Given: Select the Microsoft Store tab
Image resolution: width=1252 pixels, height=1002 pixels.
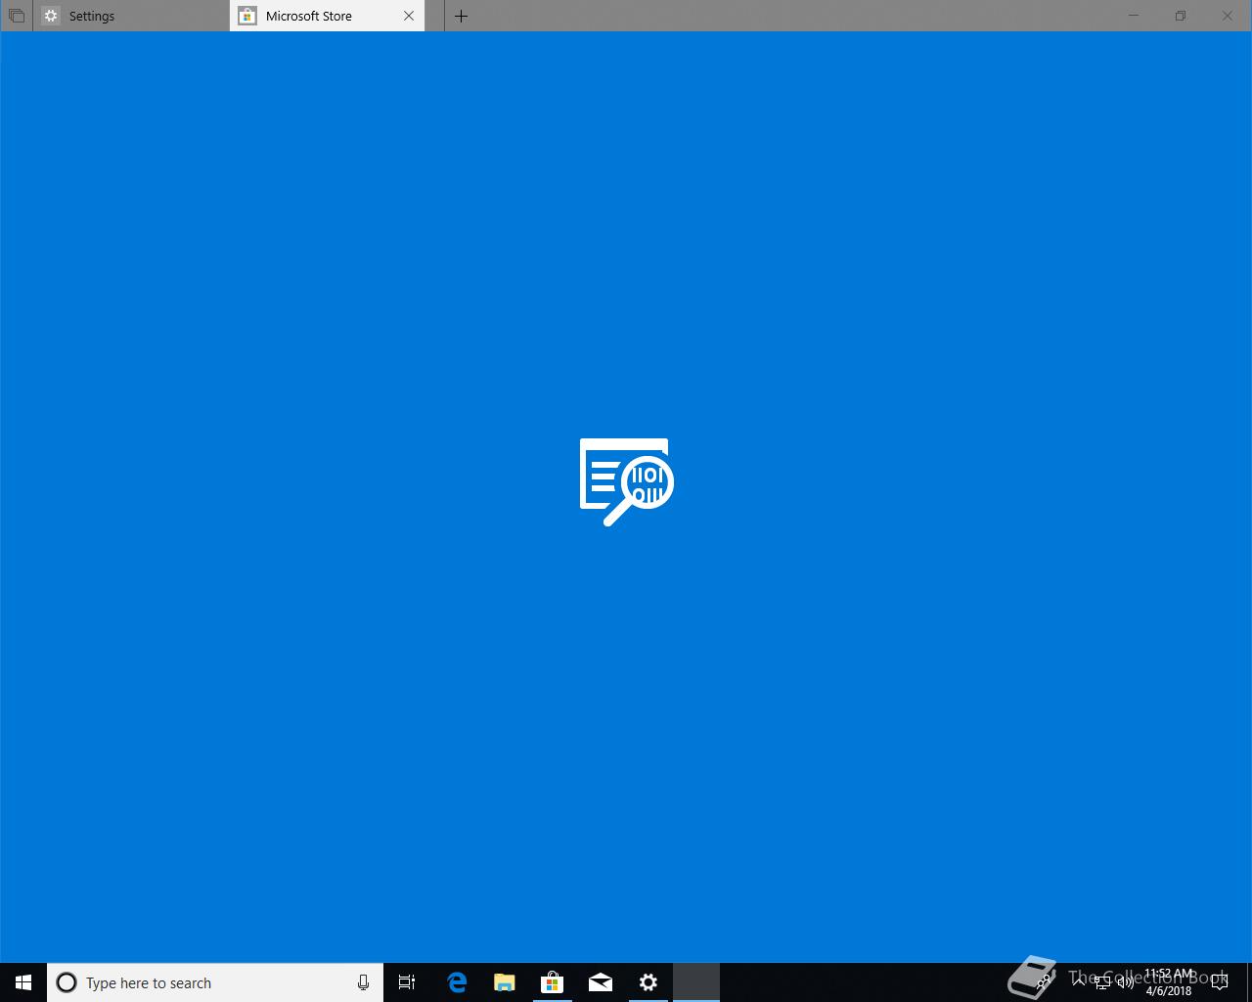Looking at the screenshot, I should pos(327,16).
